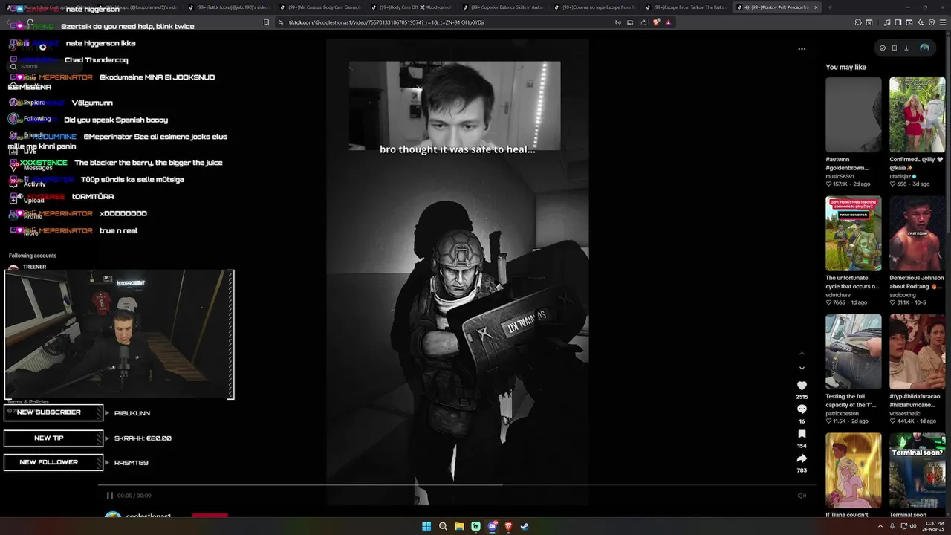Close the active #tarkov #eft tab

pyautogui.click(x=817, y=7)
